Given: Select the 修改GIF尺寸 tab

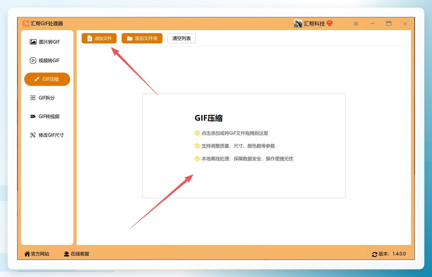Looking at the screenshot, I should tap(47, 135).
